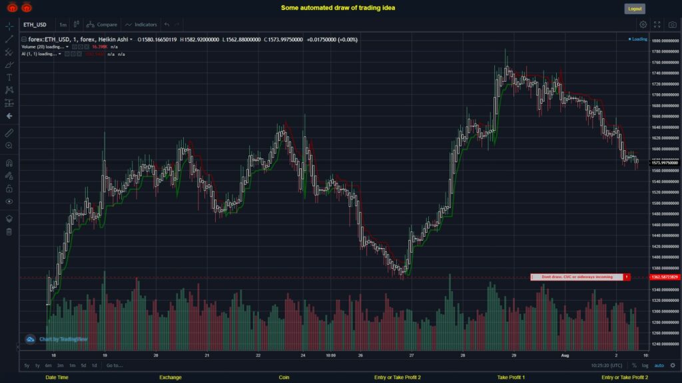Open AI indicator settings icon
682x383 pixels.
(x=73, y=55)
